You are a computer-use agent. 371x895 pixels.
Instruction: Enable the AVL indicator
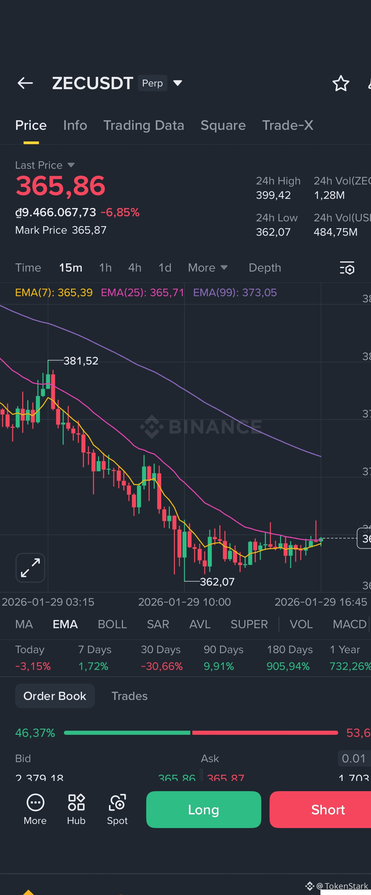click(200, 624)
